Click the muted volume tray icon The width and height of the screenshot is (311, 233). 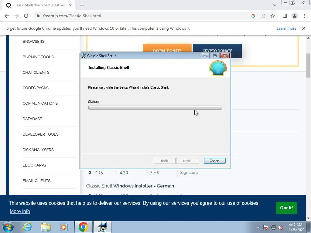tap(280, 227)
